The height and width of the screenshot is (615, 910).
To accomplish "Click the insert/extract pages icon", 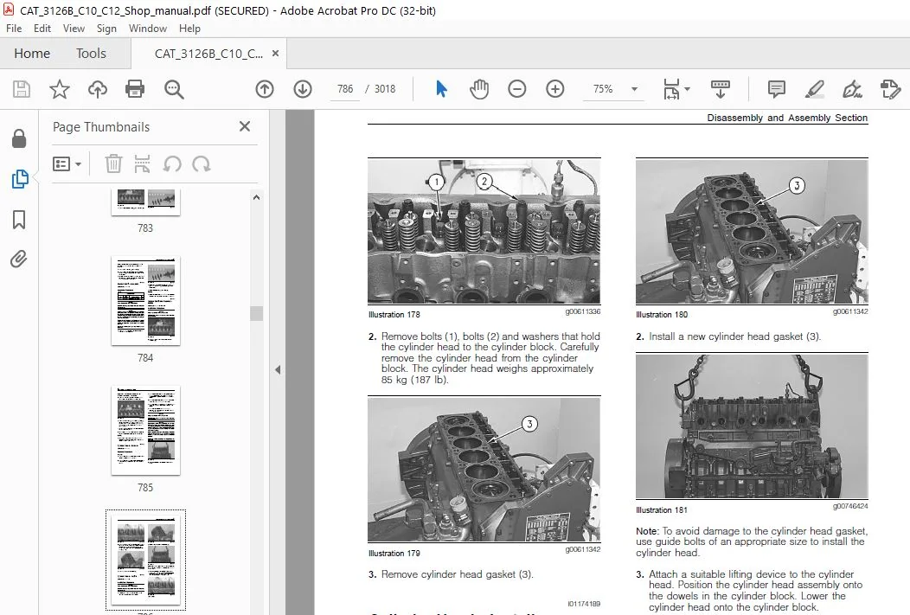I will coord(142,163).
